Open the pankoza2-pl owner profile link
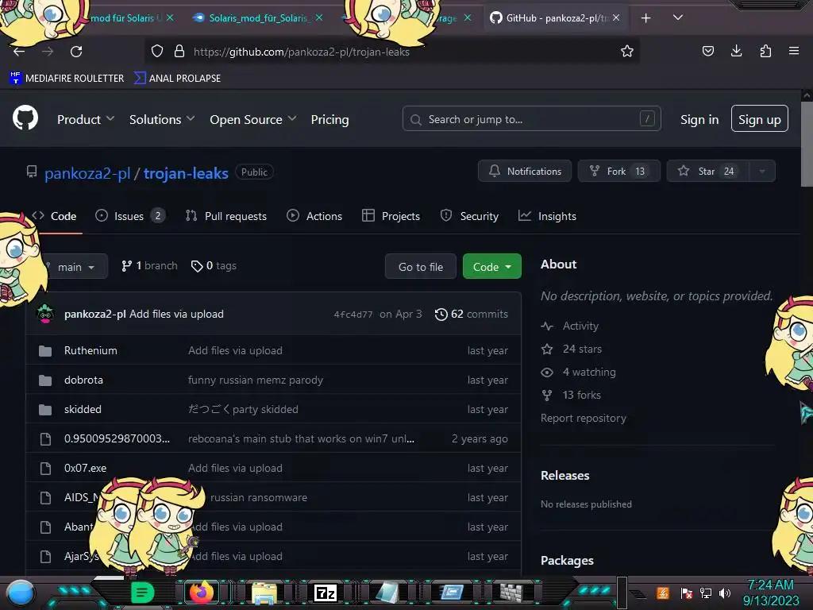Image resolution: width=813 pixels, height=610 pixels. click(x=87, y=173)
